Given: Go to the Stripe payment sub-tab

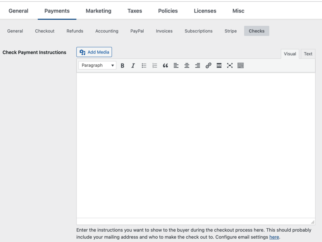Looking at the screenshot, I should 231,31.
